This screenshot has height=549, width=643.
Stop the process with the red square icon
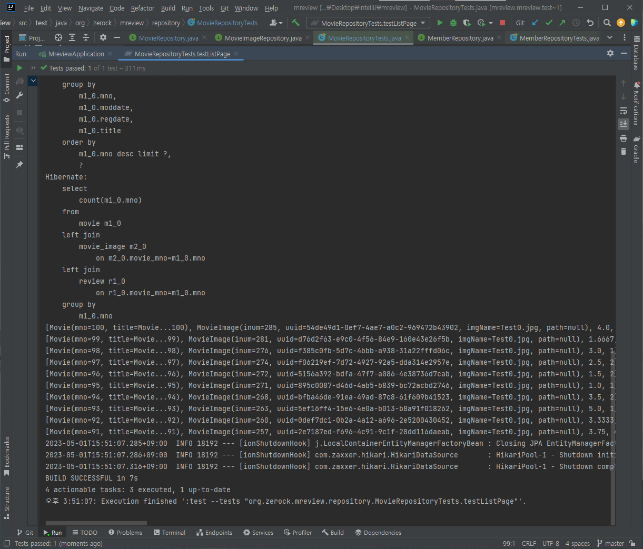[502, 23]
